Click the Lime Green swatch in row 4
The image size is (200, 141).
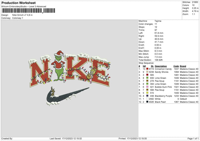pyautogui.click(x=147, y=78)
